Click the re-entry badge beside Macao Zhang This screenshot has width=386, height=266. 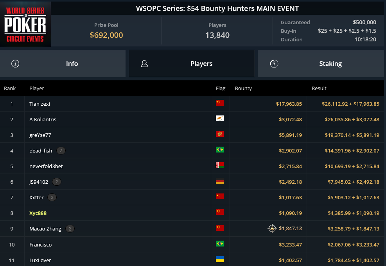point(70,229)
